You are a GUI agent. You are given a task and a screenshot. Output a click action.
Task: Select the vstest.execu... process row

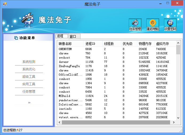116,117
